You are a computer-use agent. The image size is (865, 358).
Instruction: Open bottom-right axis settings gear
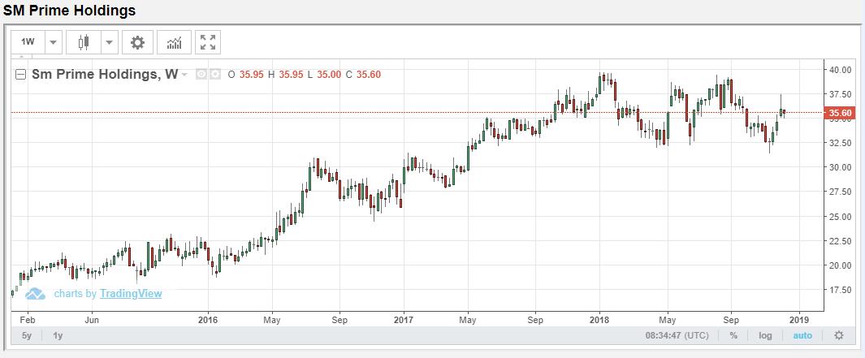pos(839,335)
